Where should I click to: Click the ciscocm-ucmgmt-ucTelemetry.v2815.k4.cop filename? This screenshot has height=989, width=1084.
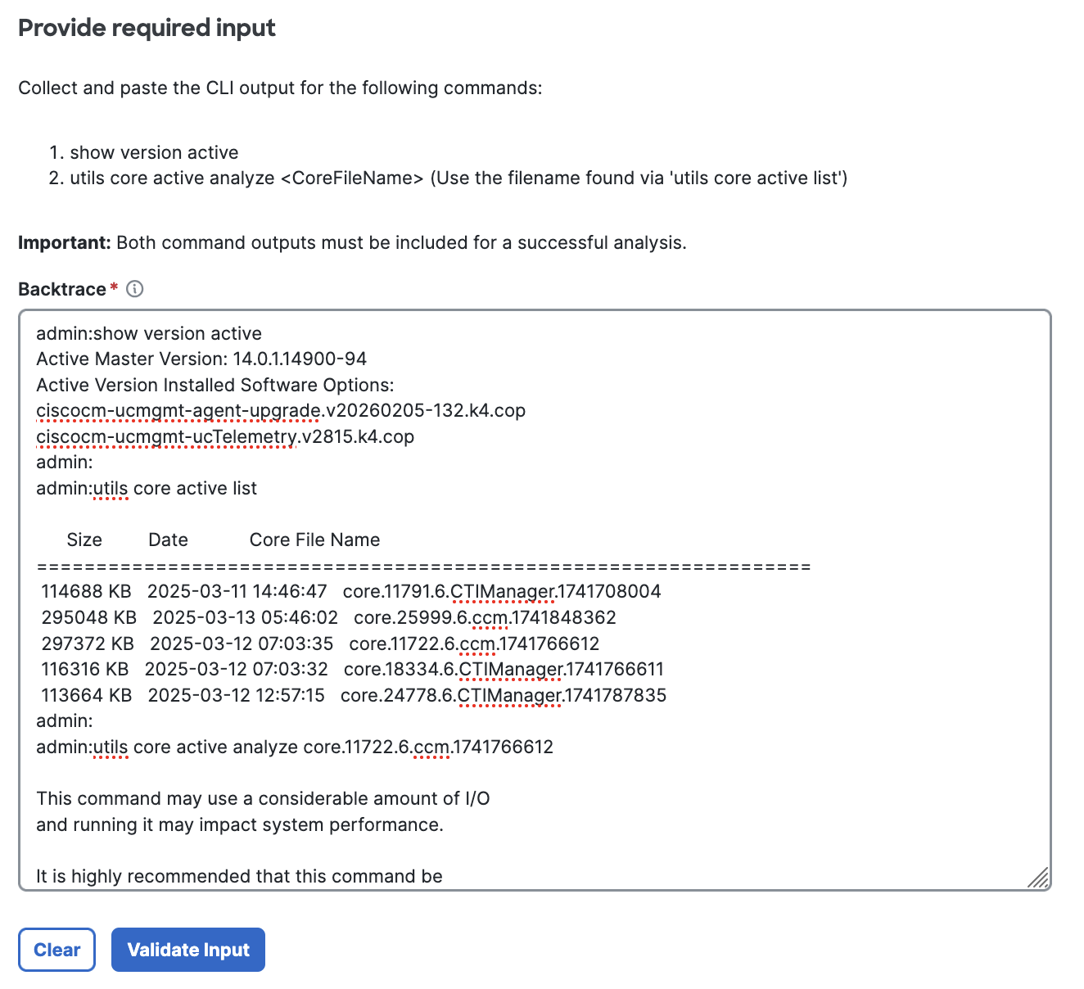(224, 436)
